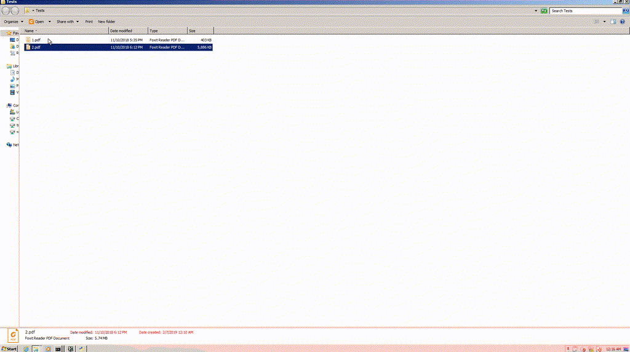The image size is (630, 352).
Task: Select the 1.pdf file name
Action: pos(36,40)
